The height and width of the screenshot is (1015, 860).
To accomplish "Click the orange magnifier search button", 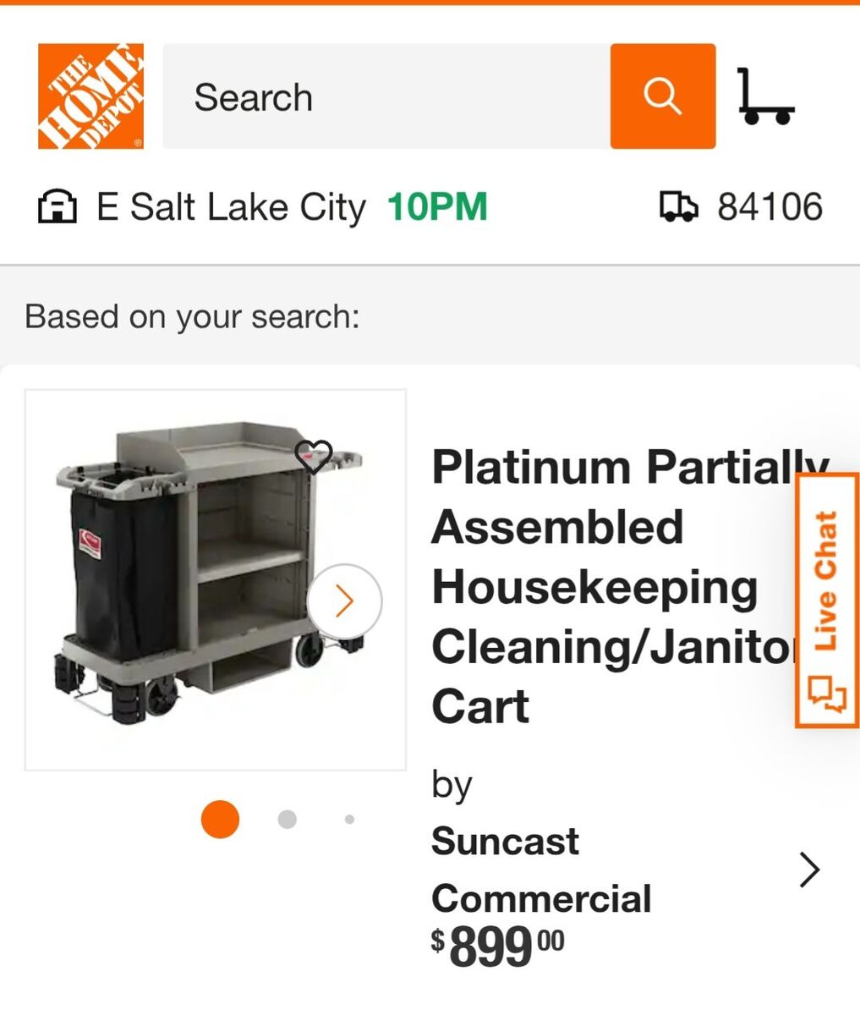I will (x=662, y=96).
